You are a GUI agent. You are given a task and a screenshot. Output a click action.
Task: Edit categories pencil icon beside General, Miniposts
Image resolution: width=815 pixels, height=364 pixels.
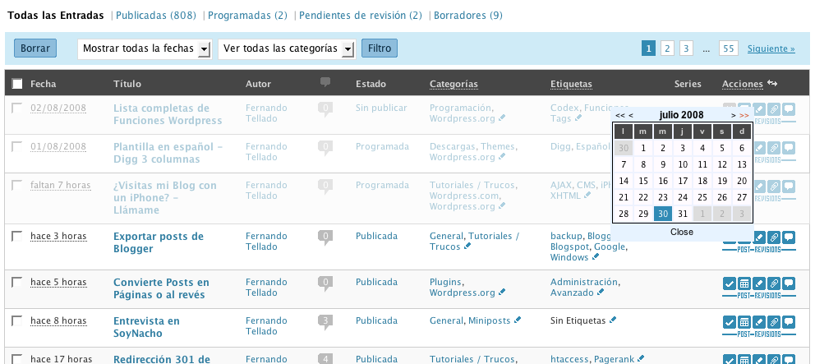(515, 321)
